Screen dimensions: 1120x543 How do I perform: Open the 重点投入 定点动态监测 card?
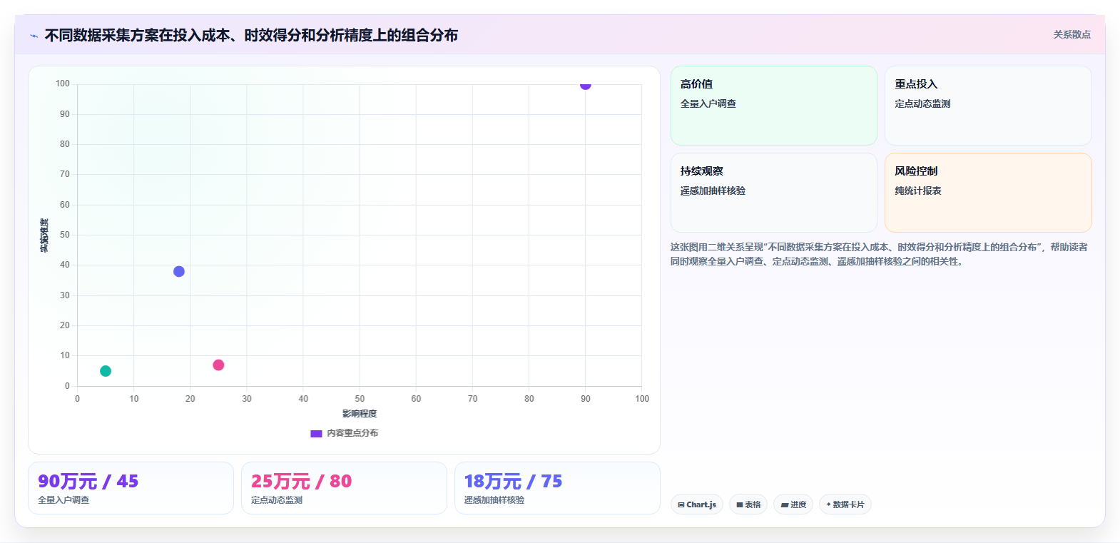coord(988,106)
